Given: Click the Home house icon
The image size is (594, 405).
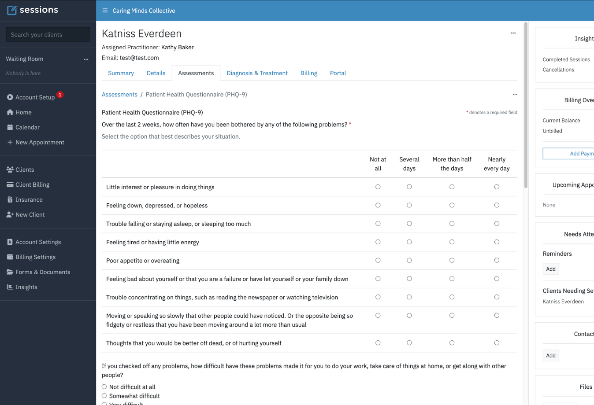Looking at the screenshot, I should click(x=10, y=112).
